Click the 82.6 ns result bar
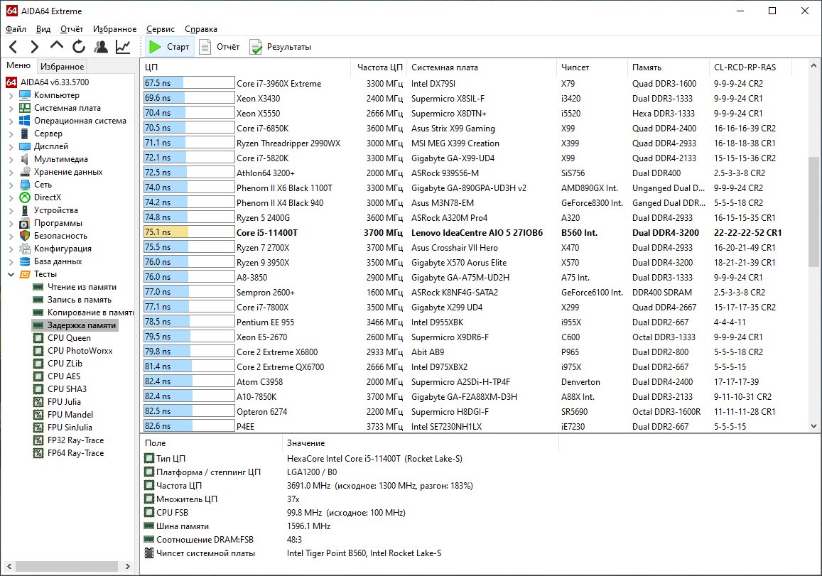Viewport: 822px width, 576px height. tap(189, 426)
